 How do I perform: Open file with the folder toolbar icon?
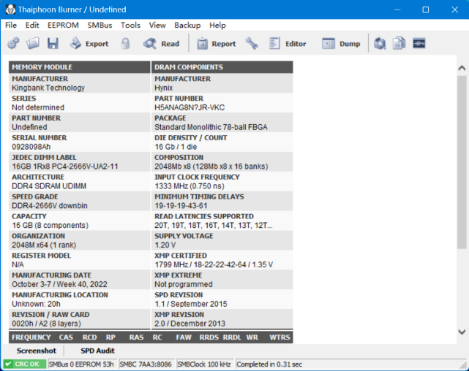tap(33, 44)
